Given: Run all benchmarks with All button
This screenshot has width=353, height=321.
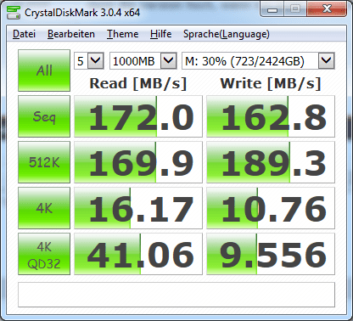Looking at the screenshot, I should pos(44,70).
